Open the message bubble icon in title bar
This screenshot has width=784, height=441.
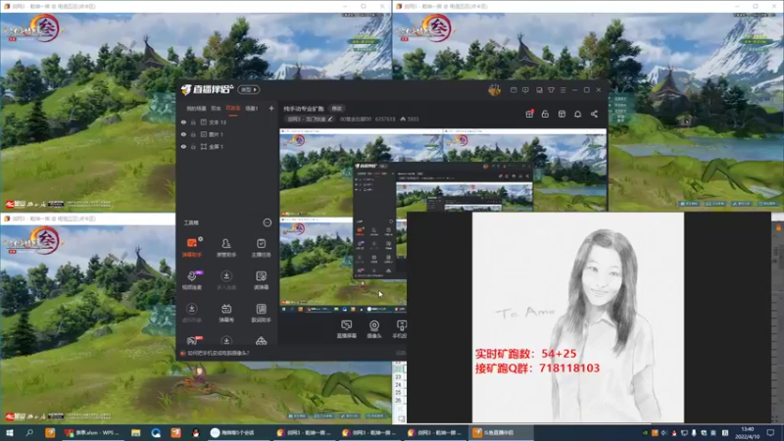click(x=525, y=90)
